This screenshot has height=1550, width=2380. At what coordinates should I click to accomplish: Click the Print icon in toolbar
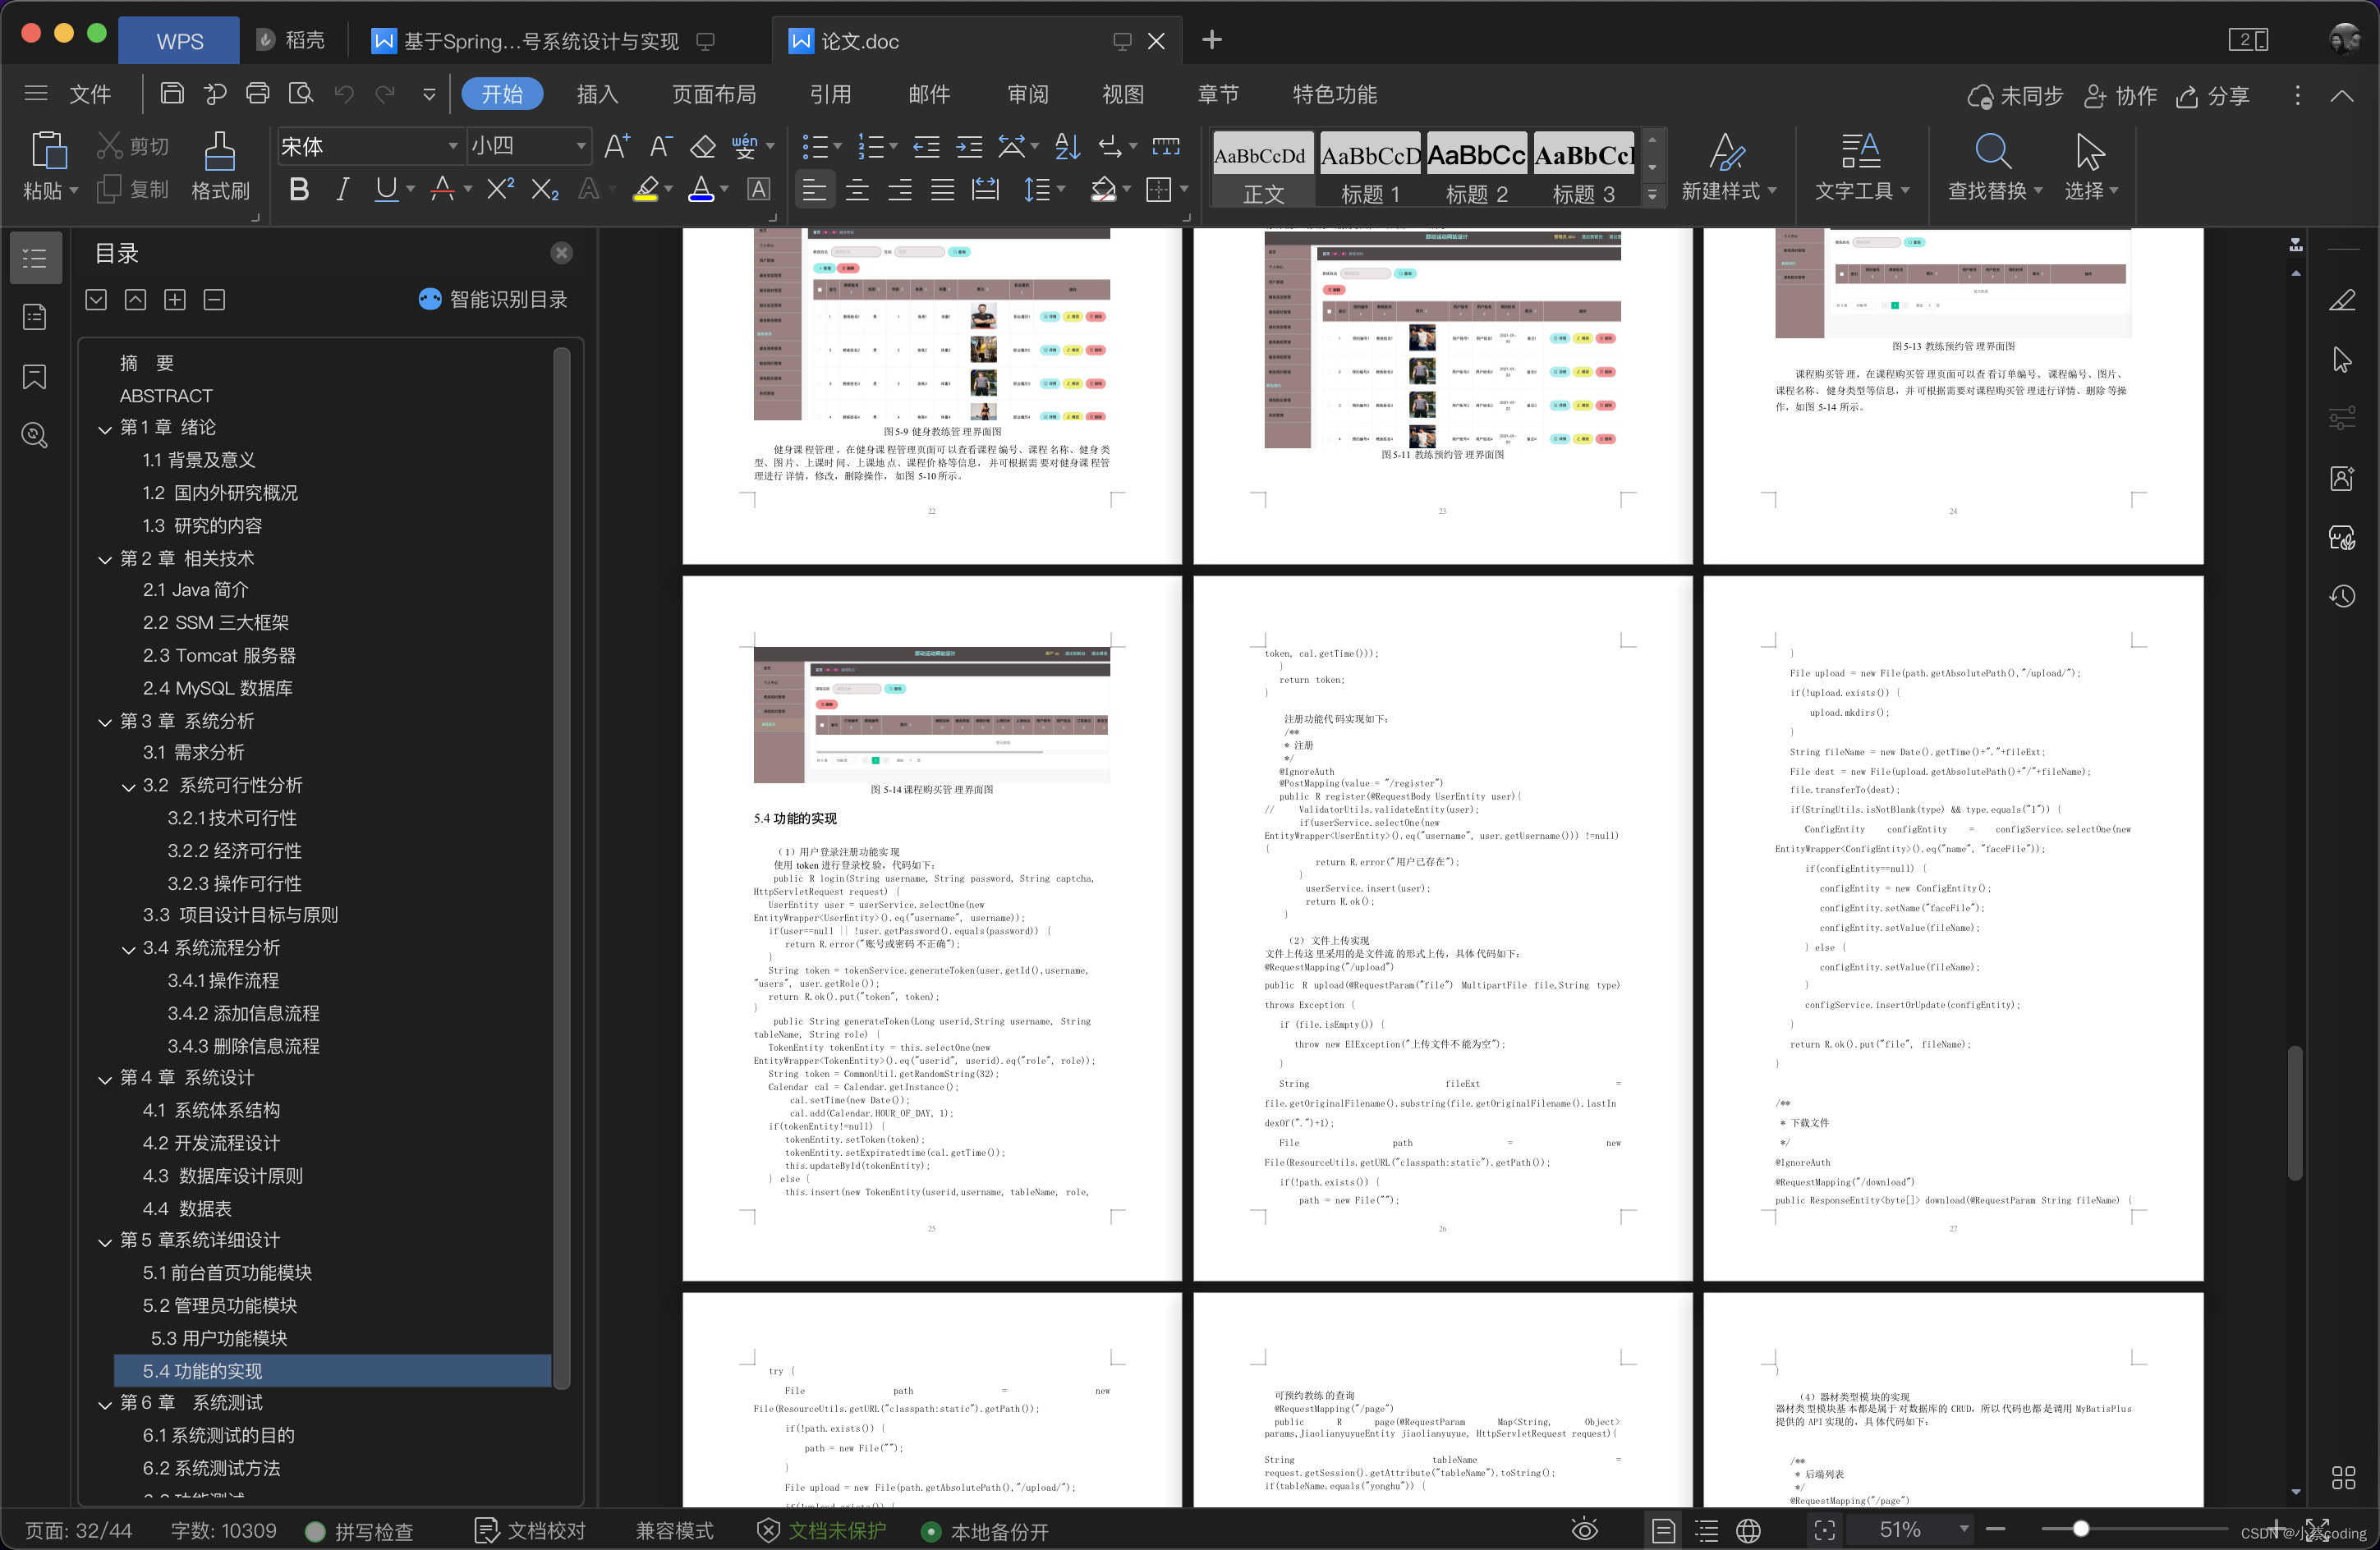[257, 94]
